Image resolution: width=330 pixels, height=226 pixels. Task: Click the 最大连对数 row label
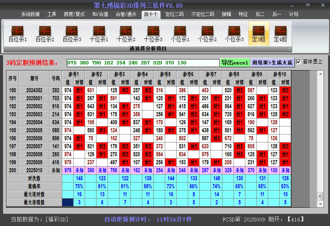34,194
